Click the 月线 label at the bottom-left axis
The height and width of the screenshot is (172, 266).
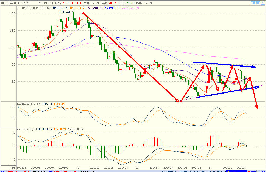(12, 168)
